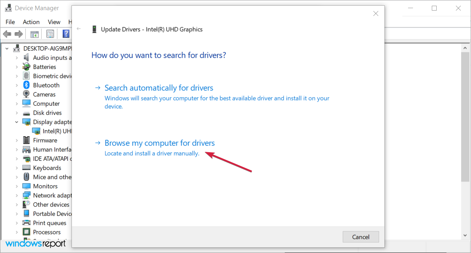Screen dimensions: 471x253
Task: Select the Keyboards tree item label
Action: point(47,168)
